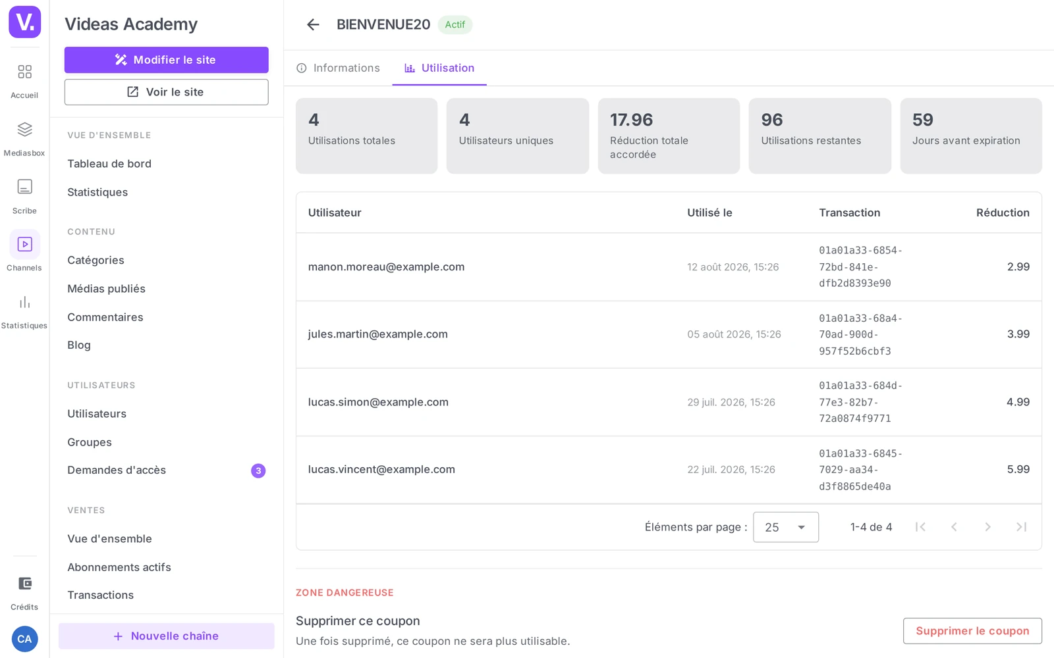The width and height of the screenshot is (1054, 658).
Task: Select the lucas.vincent@example.com row
Action: click(x=669, y=470)
